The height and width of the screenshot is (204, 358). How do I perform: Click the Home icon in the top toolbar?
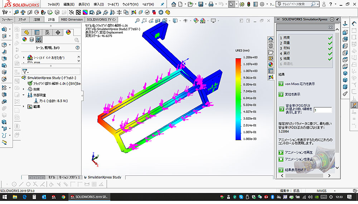point(174,4)
